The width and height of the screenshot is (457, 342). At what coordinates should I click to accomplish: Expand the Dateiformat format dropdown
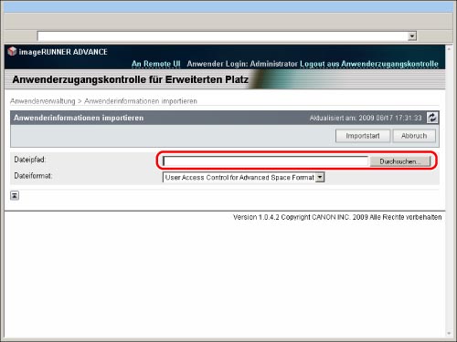[x=320, y=177]
